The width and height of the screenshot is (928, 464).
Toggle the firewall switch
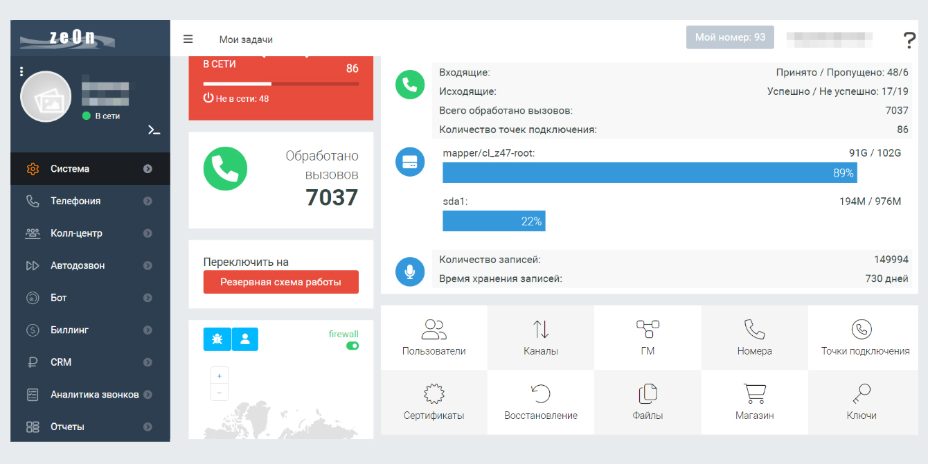353,346
